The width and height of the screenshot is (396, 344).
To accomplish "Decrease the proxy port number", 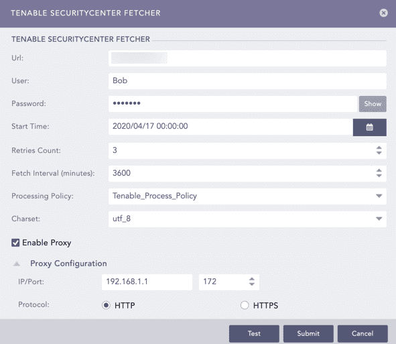I will pyautogui.click(x=252, y=284).
